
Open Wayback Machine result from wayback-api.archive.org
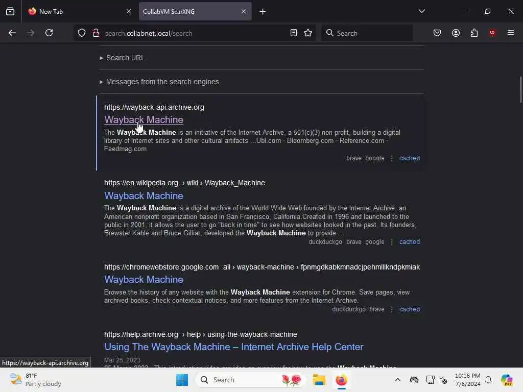pyautogui.click(x=144, y=119)
